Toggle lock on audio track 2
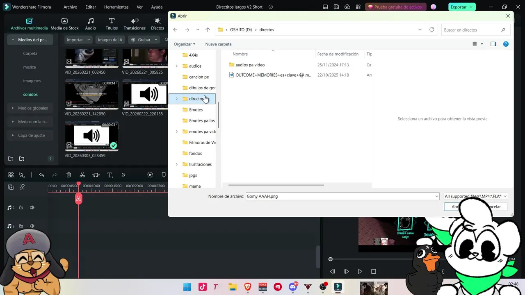This screenshot has width=525, height=295. point(21,208)
